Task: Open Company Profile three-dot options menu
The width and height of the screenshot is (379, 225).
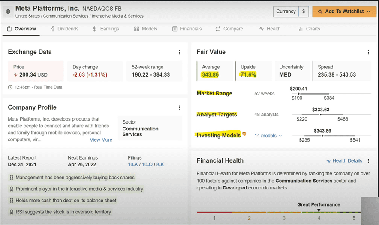Action: (180, 107)
